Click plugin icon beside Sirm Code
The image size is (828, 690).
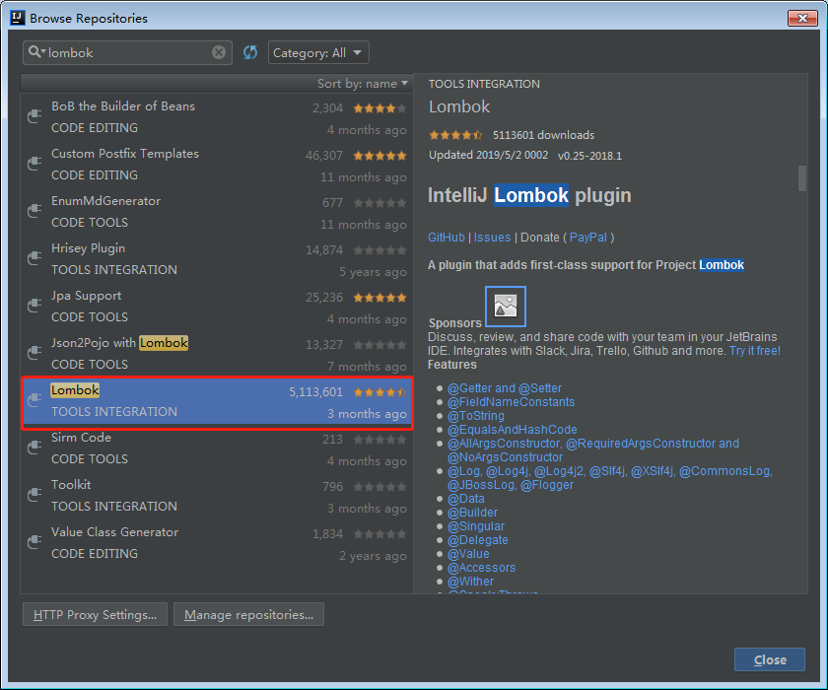(x=34, y=448)
